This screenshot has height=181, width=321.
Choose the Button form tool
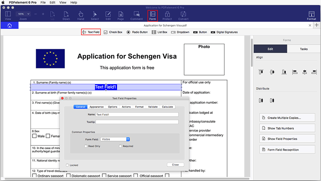[200, 32]
